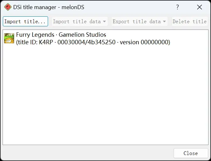Viewport: 211px width, 161px height.
Task: Open the Import title data dropdown
Action: [77, 21]
